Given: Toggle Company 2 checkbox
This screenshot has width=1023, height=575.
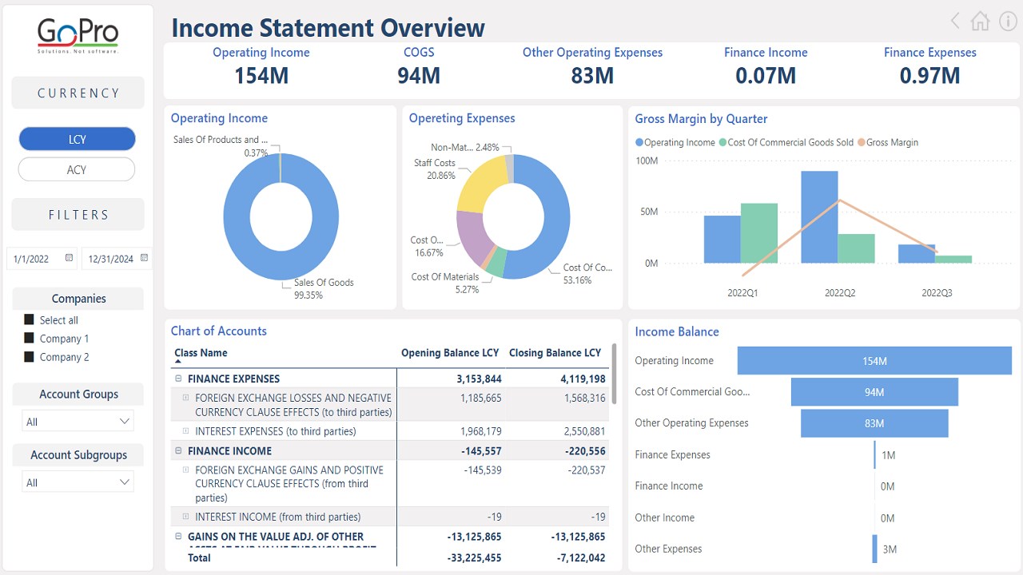Looking at the screenshot, I should 30,356.
